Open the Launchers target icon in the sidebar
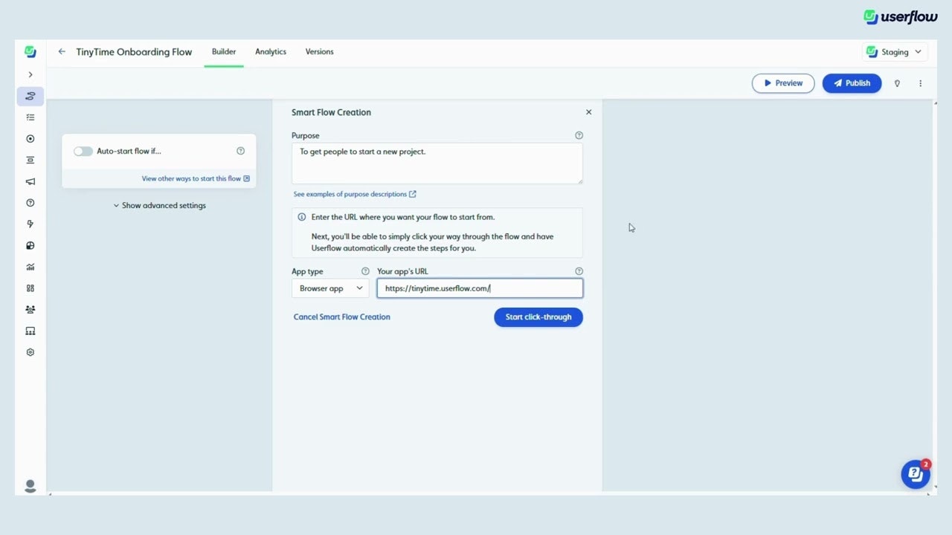The width and height of the screenshot is (952, 535). (x=30, y=139)
